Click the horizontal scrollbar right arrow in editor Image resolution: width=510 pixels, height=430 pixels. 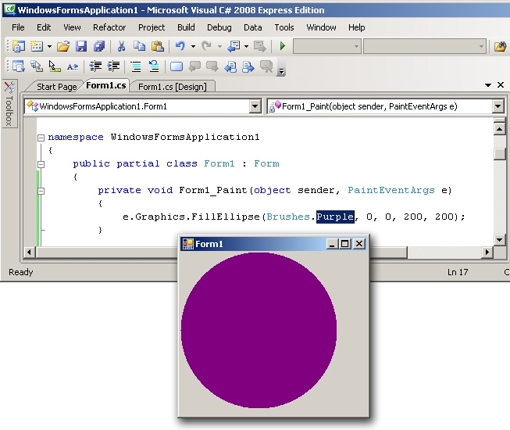(x=487, y=252)
